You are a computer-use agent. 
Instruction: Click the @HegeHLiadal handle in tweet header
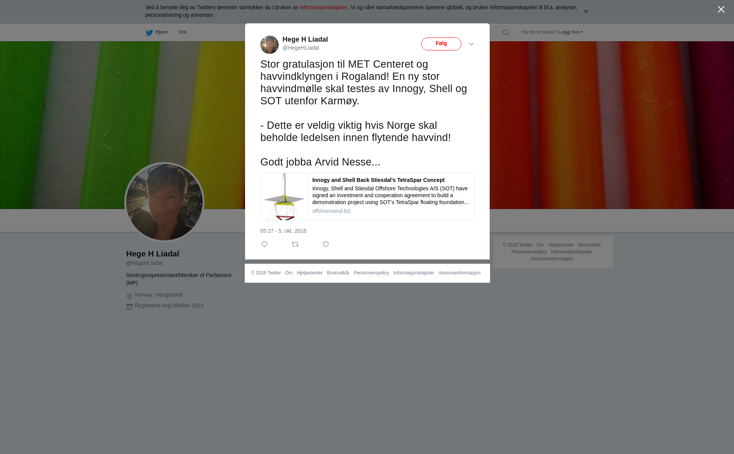coord(300,48)
